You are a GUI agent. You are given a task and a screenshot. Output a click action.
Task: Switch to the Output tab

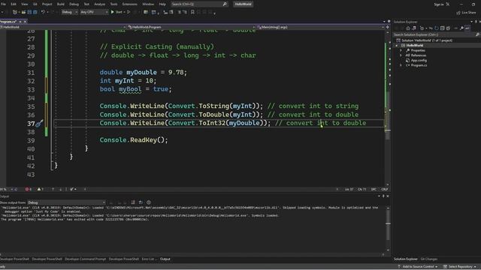pos(165,259)
